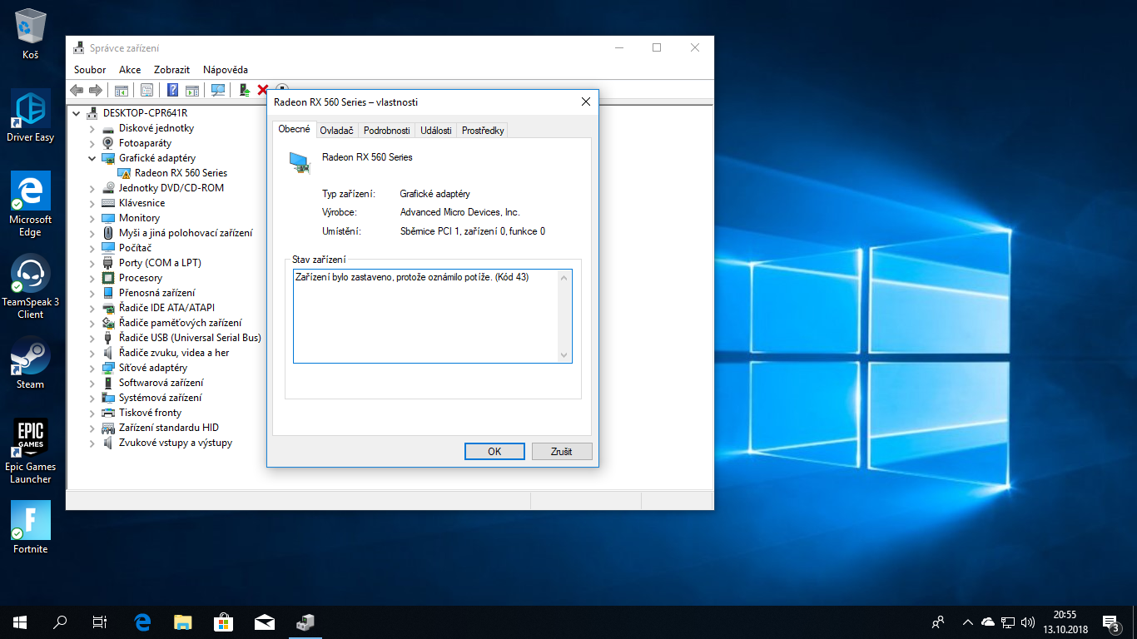Switch to the Podrobnosti tab
The height and width of the screenshot is (639, 1137).
[x=386, y=131]
